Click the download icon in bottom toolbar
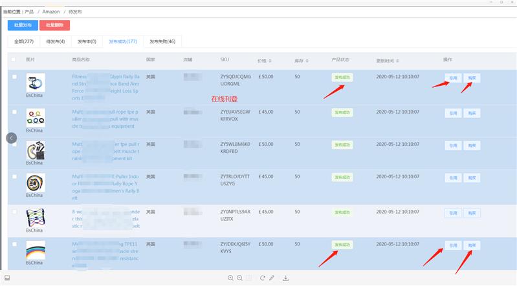The height and width of the screenshot is (286, 517). pos(285,278)
